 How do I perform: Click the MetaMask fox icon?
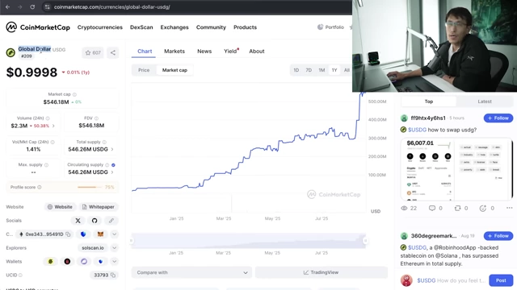(100, 234)
